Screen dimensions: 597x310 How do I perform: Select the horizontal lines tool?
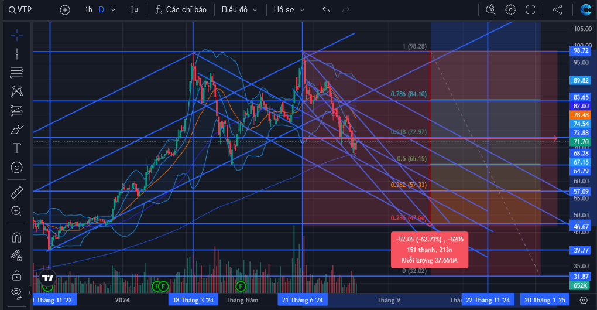pyautogui.click(x=17, y=73)
